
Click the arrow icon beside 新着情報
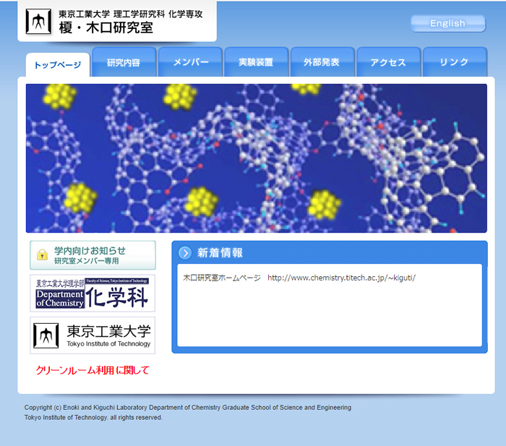185,252
